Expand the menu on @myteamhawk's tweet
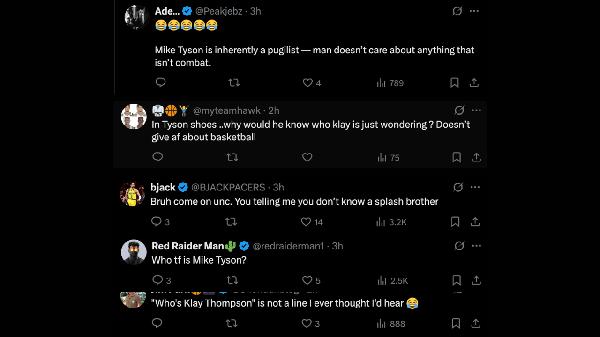600x337 pixels. coord(476,110)
